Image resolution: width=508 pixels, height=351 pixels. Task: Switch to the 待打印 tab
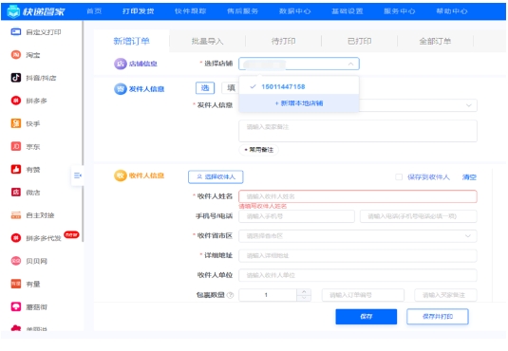(284, 41)
